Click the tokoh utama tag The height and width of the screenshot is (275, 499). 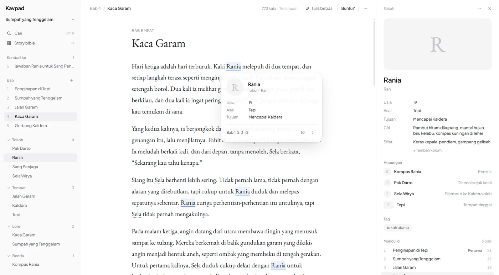(398, 228)
